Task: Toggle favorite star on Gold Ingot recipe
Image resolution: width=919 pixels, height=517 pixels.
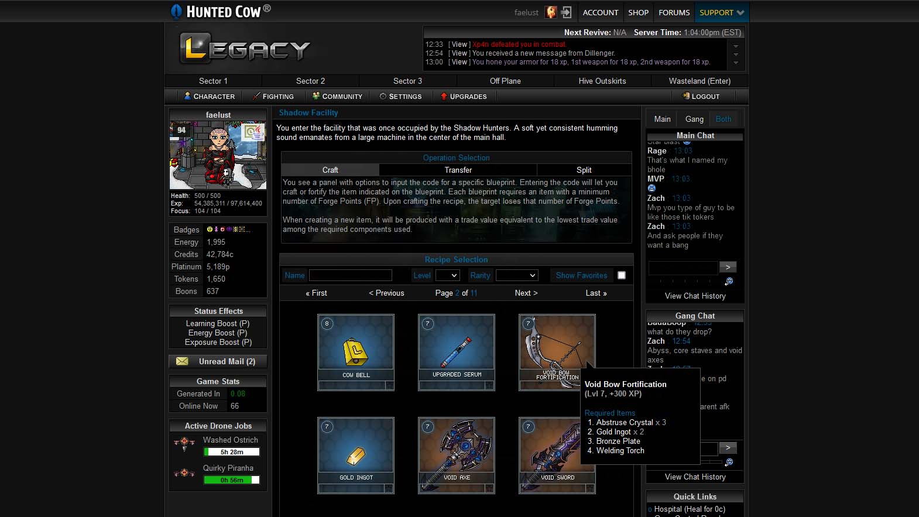Action: tap(389, 488)
